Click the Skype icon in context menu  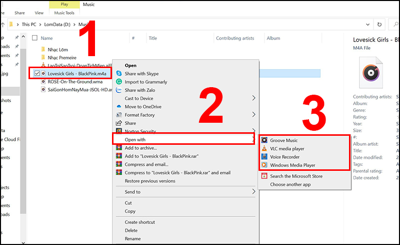click(x=119, y=73)
